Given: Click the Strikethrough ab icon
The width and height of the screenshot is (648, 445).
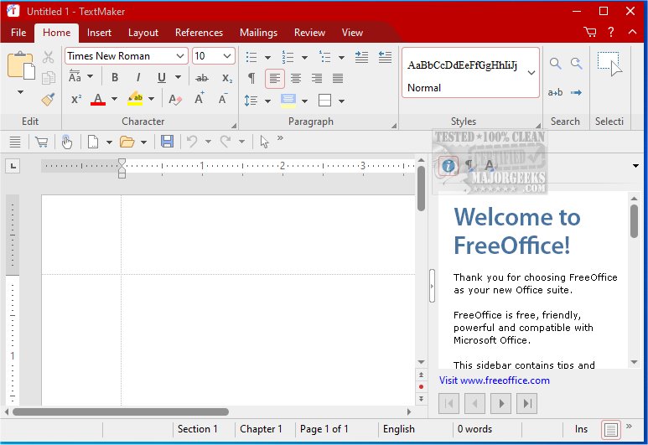Looking at the screenshot, I should (201, 78).
